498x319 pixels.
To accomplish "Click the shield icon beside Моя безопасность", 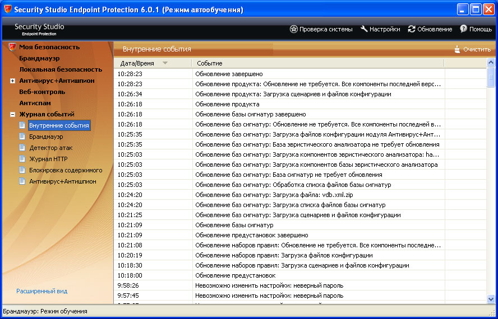I will (x=12, y=47).
